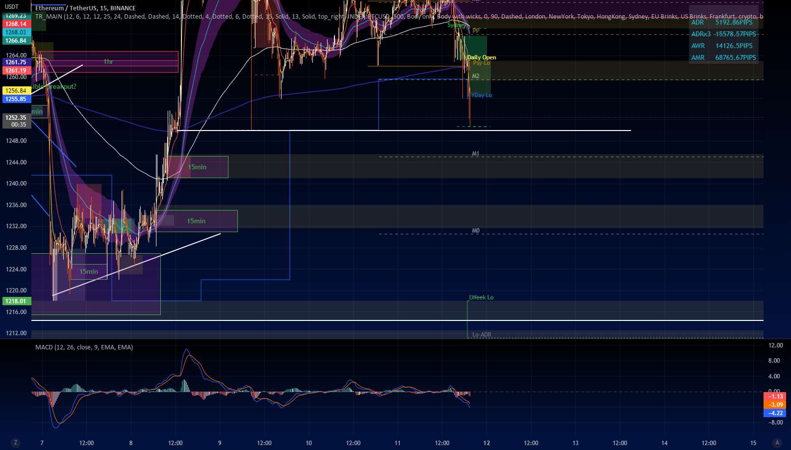Click the 1269.23 price label
Screen dimensions: 791x450
click(16, 16)
